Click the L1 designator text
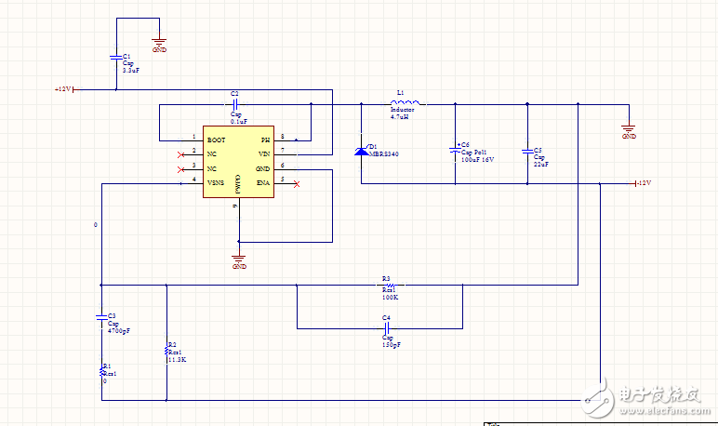718x426 pixels. (x=400, y=93)
